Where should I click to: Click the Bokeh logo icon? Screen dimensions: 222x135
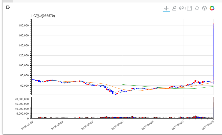[212, 8]
